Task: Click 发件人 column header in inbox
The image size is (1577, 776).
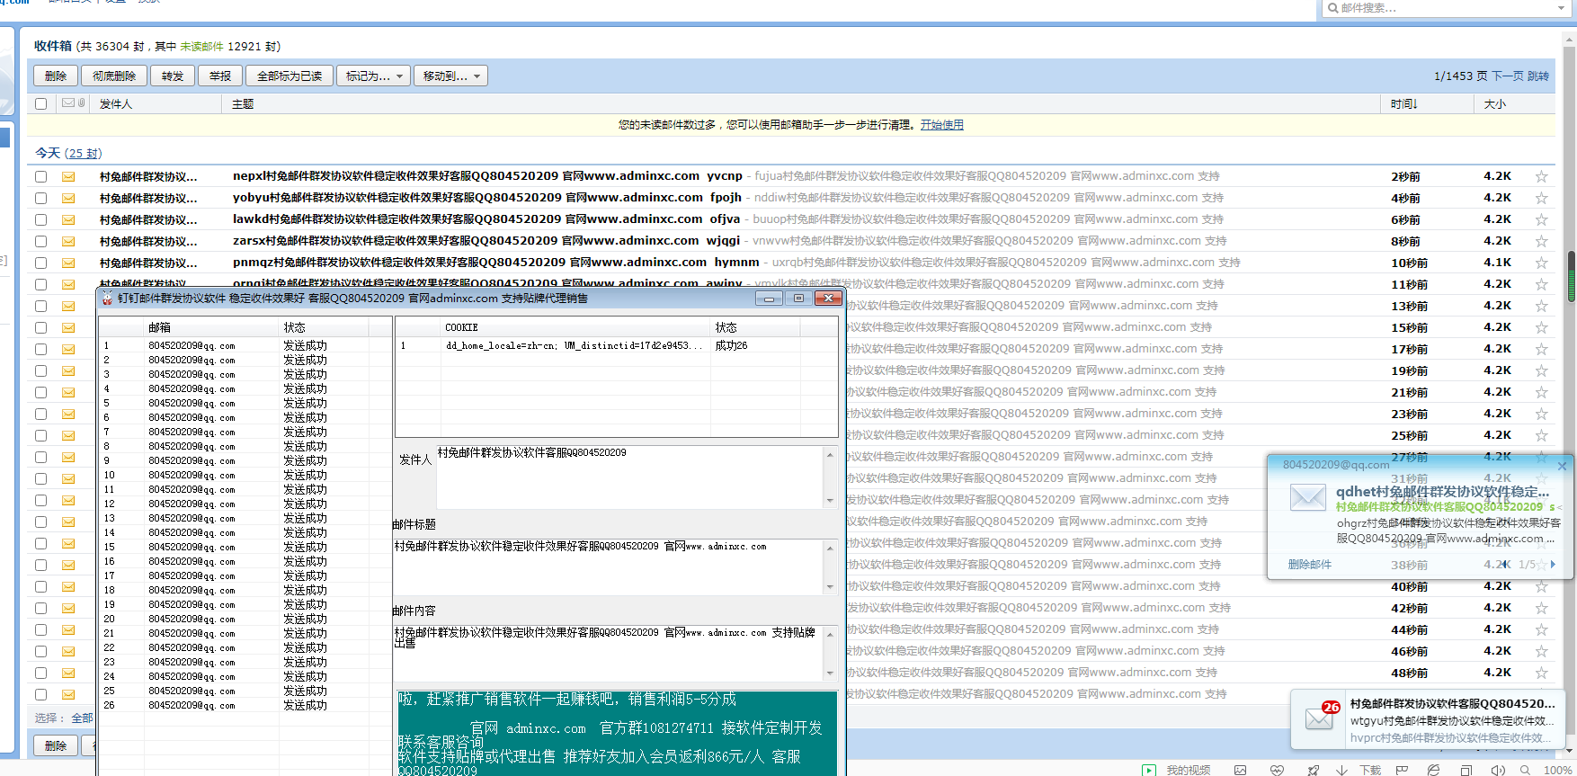Action: pyautogui.click(x=116, y=104)
